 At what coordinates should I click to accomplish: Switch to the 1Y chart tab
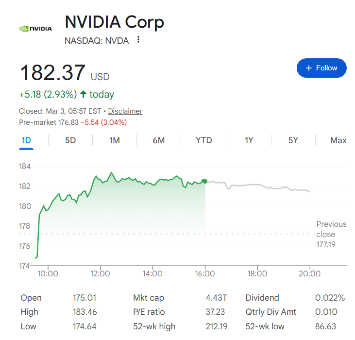pos(249,140)
